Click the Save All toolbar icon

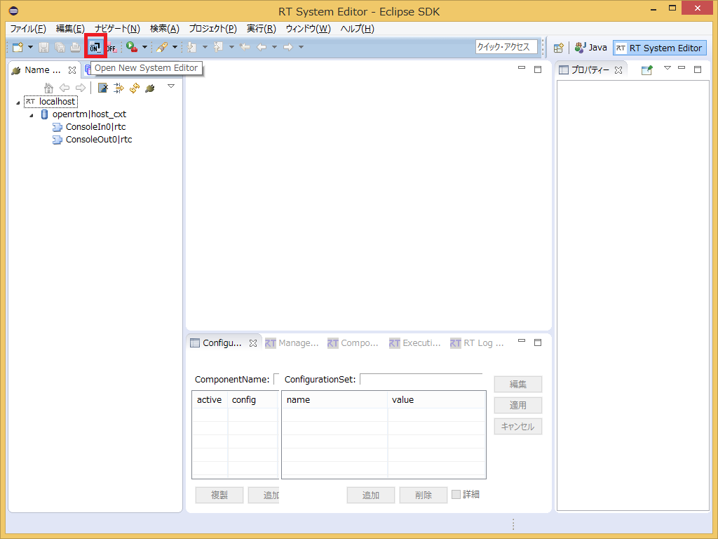click(x=60, y=47)
